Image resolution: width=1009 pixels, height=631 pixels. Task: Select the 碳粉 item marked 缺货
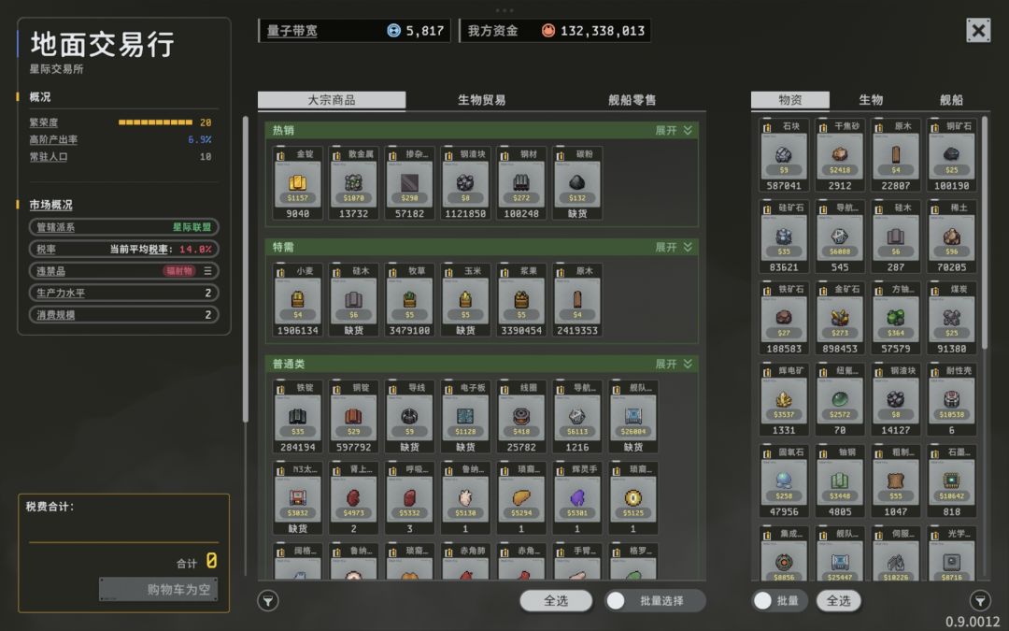pyautogui.click(x=577, y=183)
